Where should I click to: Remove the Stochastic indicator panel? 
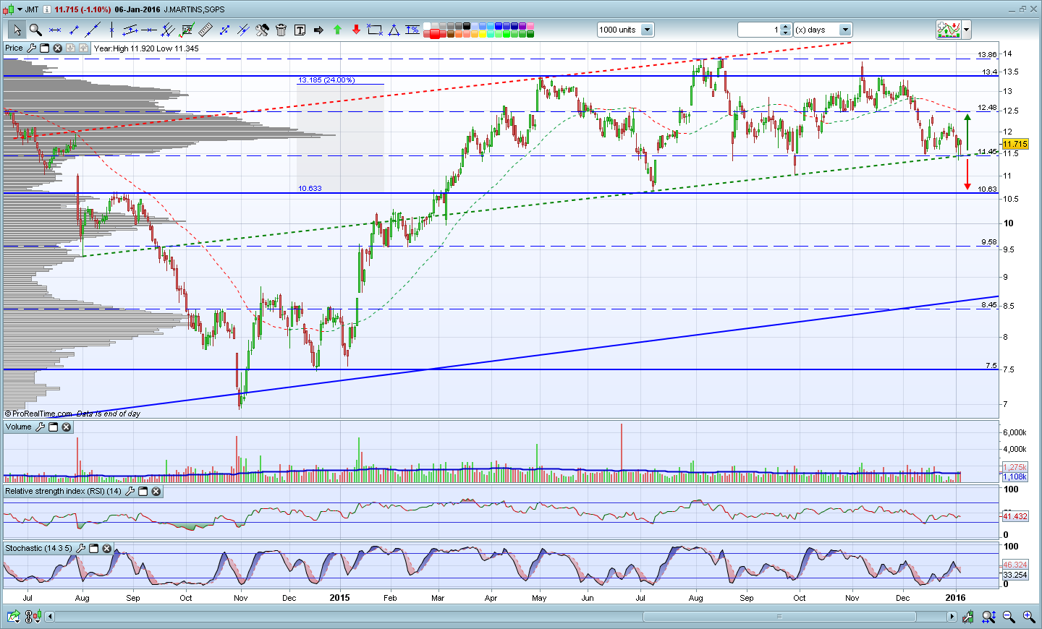pos(106,548)
